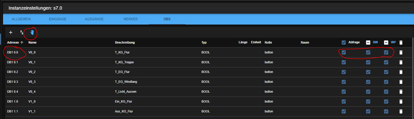
Task: Add a new DB row with plus icon
Action: coord(11,32)
